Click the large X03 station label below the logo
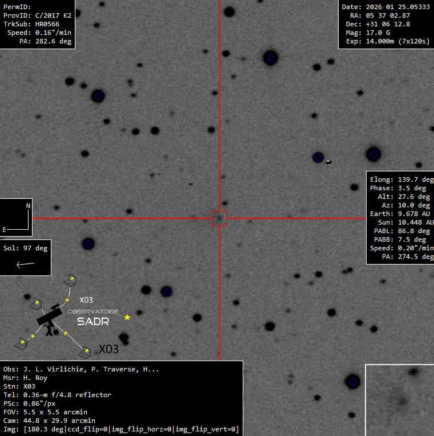The height and width of the screenshot is (436, 434). [110, 349]
